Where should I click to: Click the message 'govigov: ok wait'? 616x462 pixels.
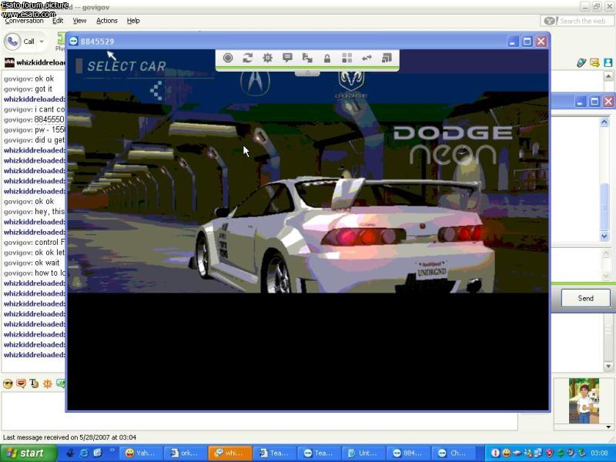coord(32,263)
